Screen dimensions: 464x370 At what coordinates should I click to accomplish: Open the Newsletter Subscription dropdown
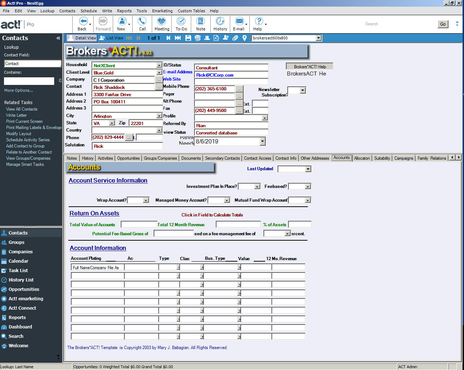tap(303, 90)
